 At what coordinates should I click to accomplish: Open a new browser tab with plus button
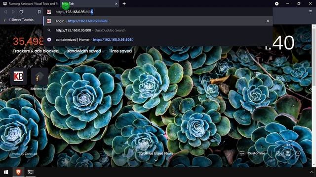124,3
